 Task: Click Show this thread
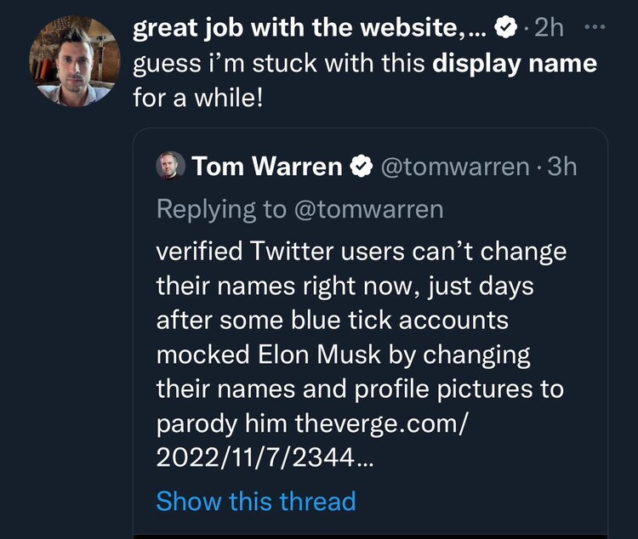(x=256, y=501)
